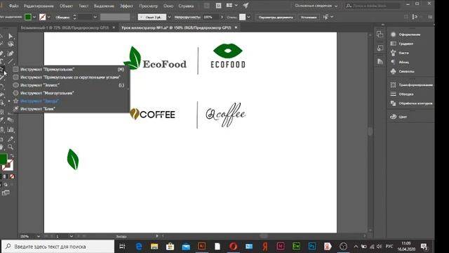
Task: Open the arrange documents icon
Action: [x=232, y=6]
